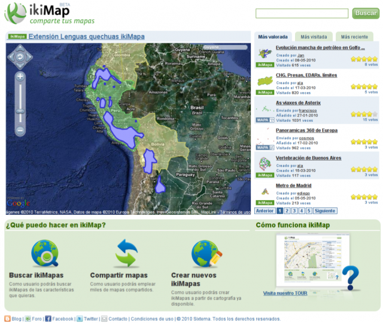
Task: Click the Buscar ikiMapas heading
Action: pyautogui.click(x=36, y=275)
